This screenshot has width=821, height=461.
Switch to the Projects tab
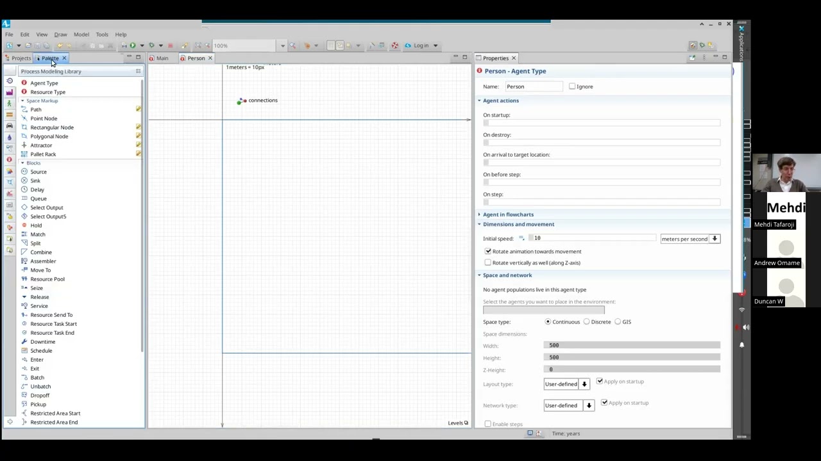[18, 58]
